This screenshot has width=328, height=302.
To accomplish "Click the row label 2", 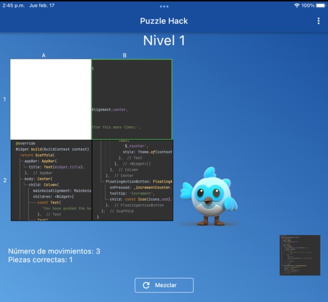I will (x=5, y=180).
